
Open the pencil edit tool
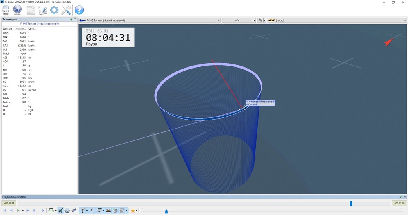pos(42,10)
